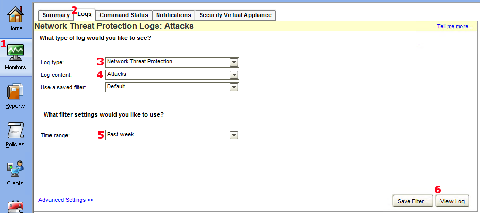Expand the Log type dropdown arrow

click(234, 62)
